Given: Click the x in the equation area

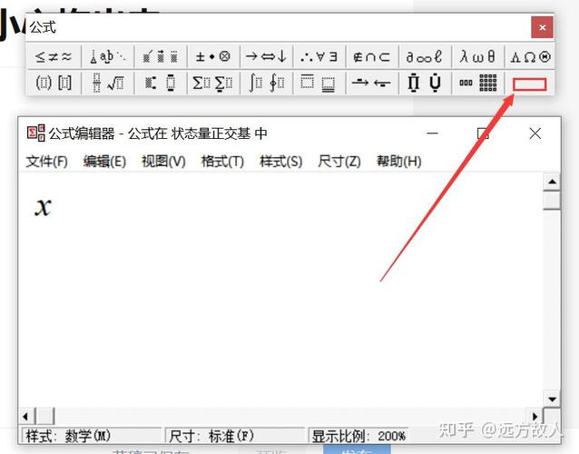Looking at the screenshot, I should [43, 206].
